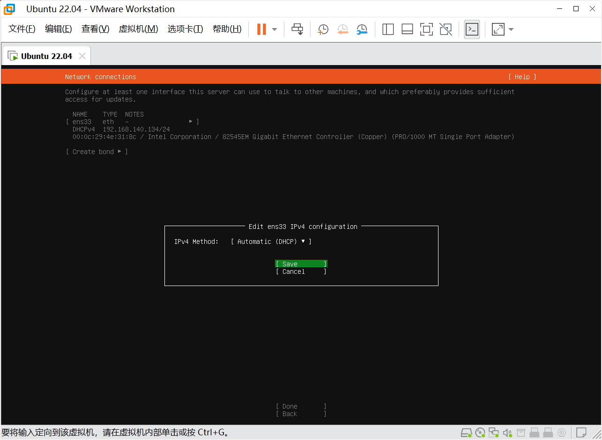The image size is (602, 440).
Task: Revert the virtual machine to its snapshot
Action: pyautogui.click(x=342, y=29)
